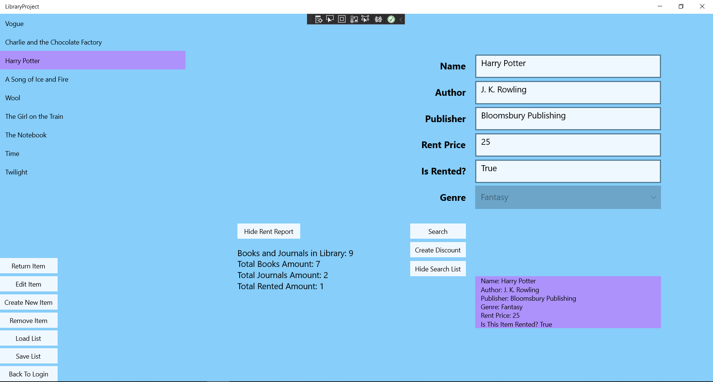
Task: Click the Create Discount button
Action: click(x=438, y=250)
